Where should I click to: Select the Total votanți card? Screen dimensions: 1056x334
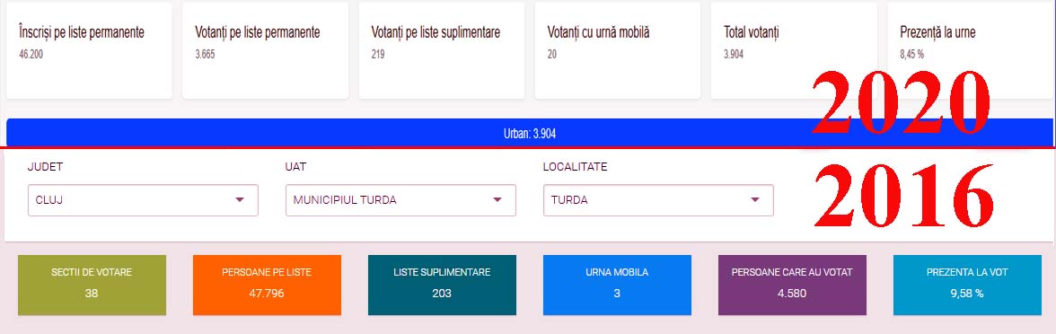[794, 50]
